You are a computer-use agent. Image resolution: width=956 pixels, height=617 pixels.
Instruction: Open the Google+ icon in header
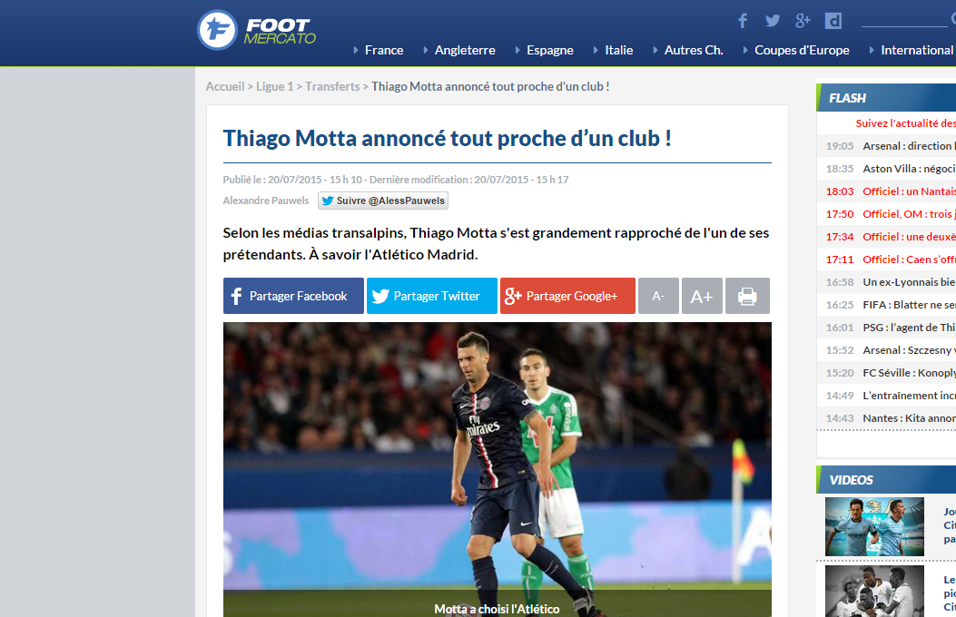[x=803, y=21]
